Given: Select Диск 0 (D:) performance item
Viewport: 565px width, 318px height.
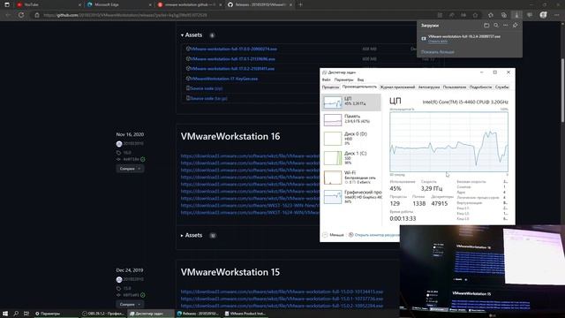Looking at the screenshot, I should click(x=351, y=138).
